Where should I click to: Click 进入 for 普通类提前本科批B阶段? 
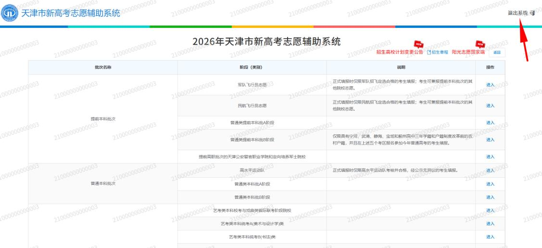[490, 140]
